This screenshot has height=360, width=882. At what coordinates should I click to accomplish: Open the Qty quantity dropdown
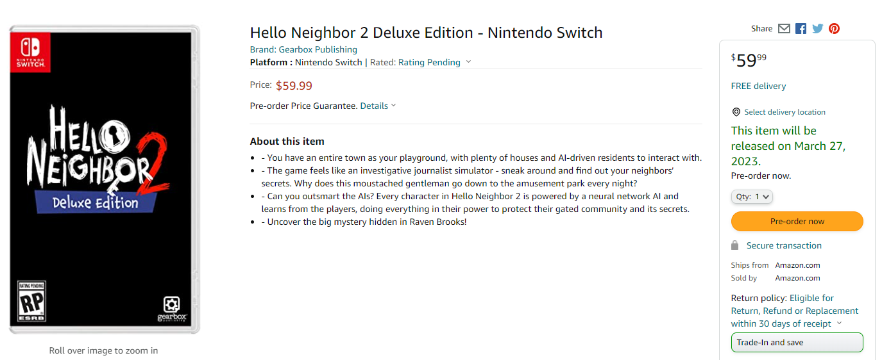click(752, 197)
